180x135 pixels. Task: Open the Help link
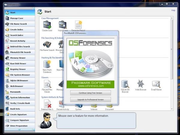point(173,10)
